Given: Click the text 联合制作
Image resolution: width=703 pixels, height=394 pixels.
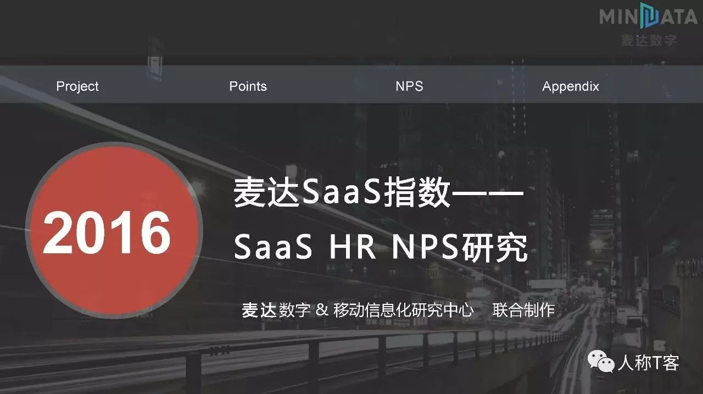Looking at the screenshot, I should pyautogui.click(x=523, y=310).
